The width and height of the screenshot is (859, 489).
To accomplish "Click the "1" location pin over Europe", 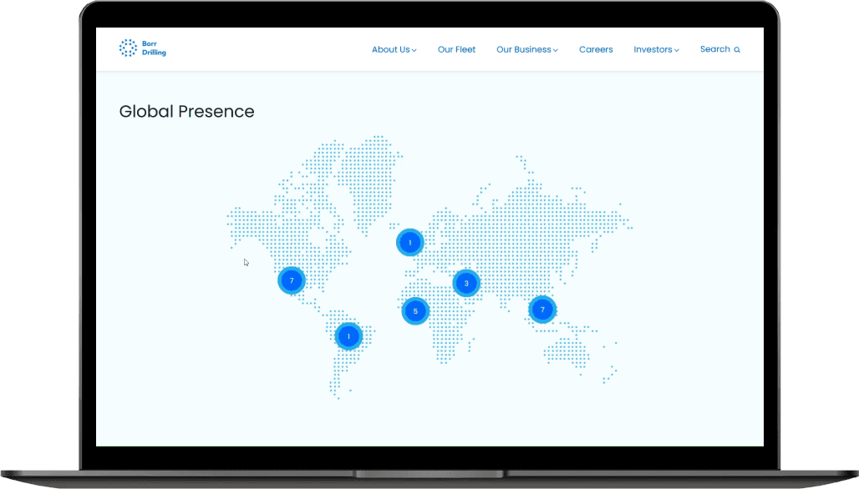I will point(410,242).
